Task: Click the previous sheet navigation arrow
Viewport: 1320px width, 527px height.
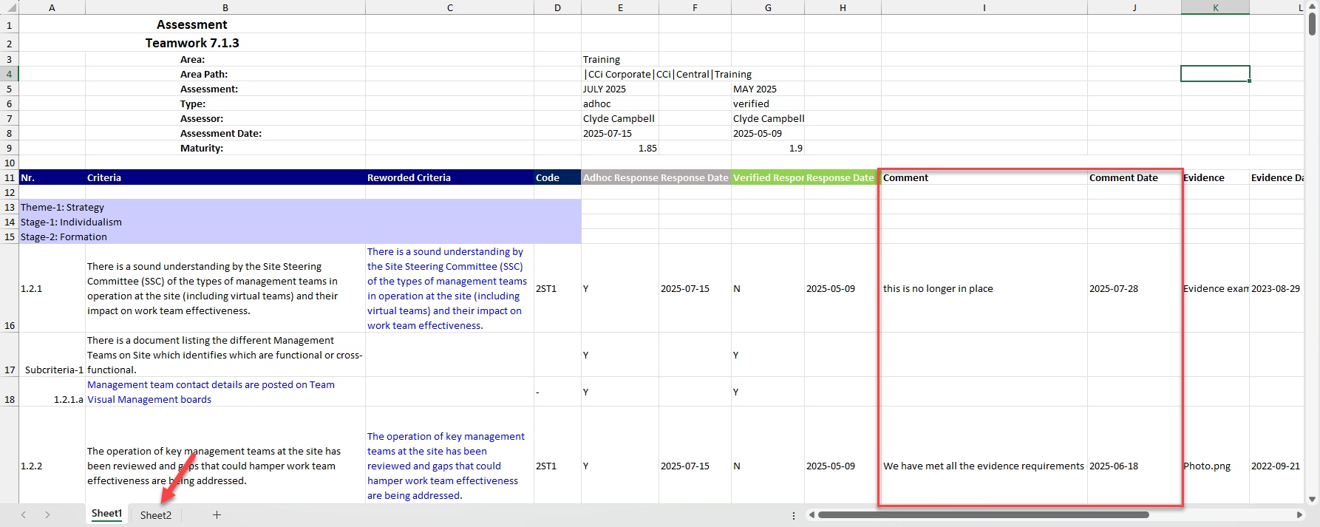Action: click(24, 514)
